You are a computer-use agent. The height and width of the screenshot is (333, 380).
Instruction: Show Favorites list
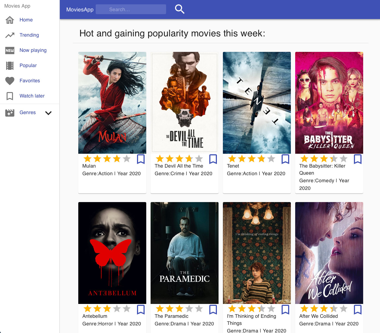click(x=30, y=81)
